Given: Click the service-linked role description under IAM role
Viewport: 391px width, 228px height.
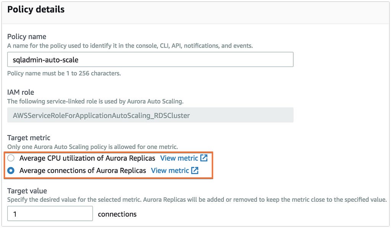Looking at the screenshot, I should [95, 102].
